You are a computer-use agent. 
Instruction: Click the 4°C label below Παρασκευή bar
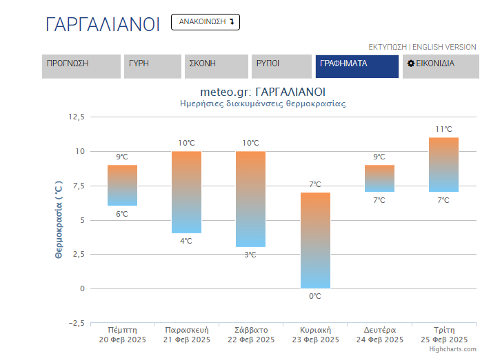(x=186, y=241)
